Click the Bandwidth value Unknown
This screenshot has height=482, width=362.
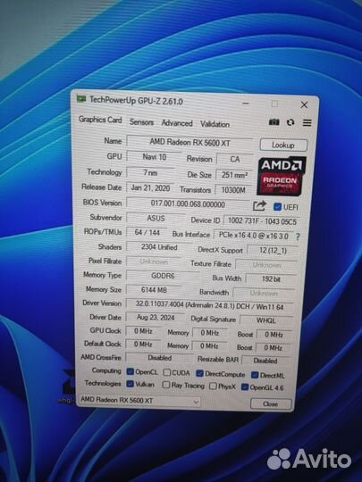click(264, 294)
